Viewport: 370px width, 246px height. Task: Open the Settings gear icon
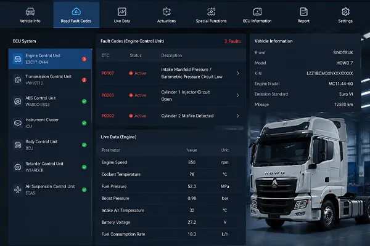[x=345, y=12]
